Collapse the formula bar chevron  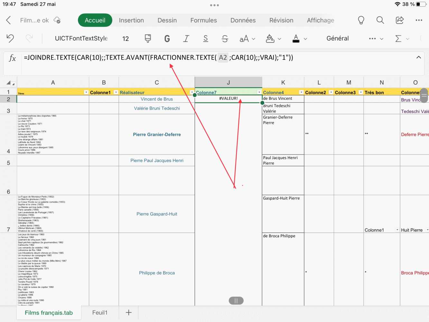418,57
